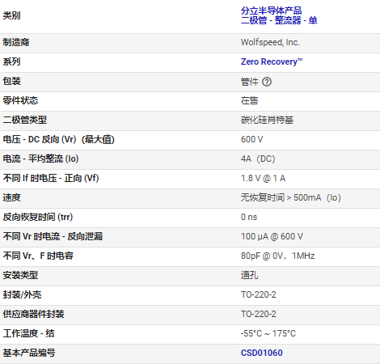Open base product number CSD01060 link
The image size is (380, 364).
point(262,353)
